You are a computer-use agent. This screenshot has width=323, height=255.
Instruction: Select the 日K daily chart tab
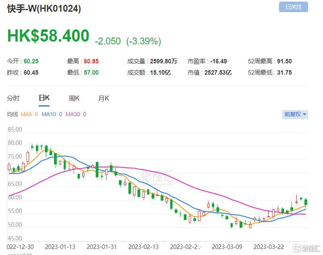click(x=44, y=98)
